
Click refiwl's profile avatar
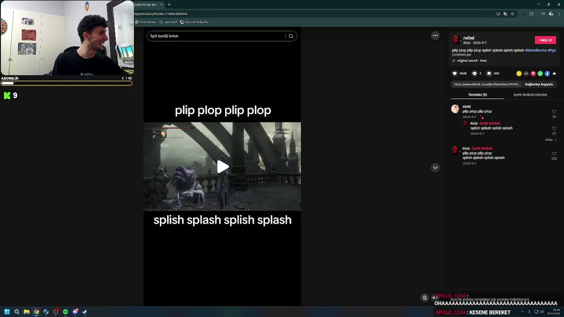click(456, 40)
